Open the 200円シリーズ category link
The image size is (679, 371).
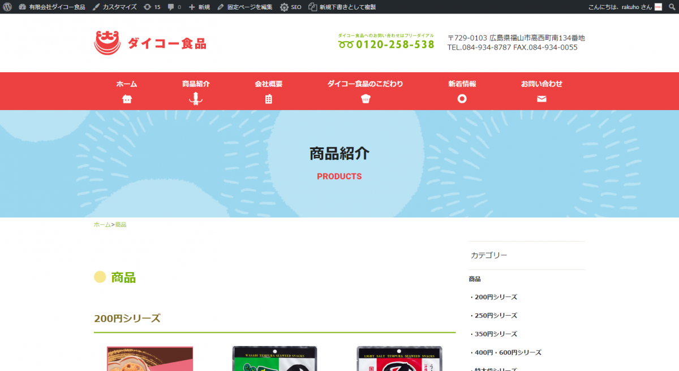pyautogui.click(x=496, y=297)
